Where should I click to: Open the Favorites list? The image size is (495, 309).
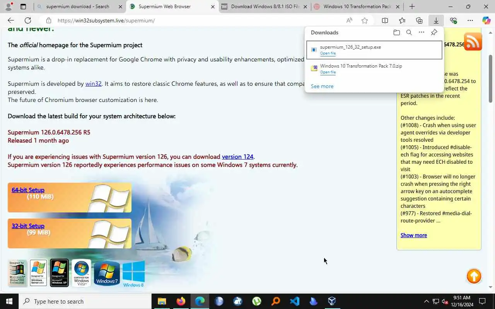point(402,20)
